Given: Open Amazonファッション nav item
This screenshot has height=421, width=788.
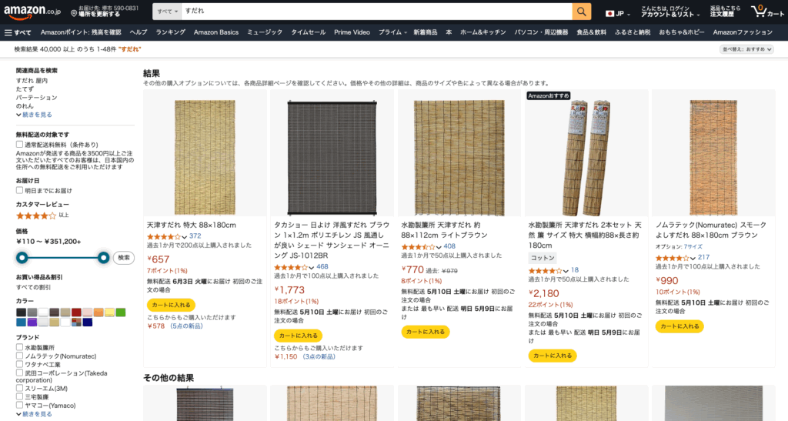Looking at the screenshot, I should [743, 32].
